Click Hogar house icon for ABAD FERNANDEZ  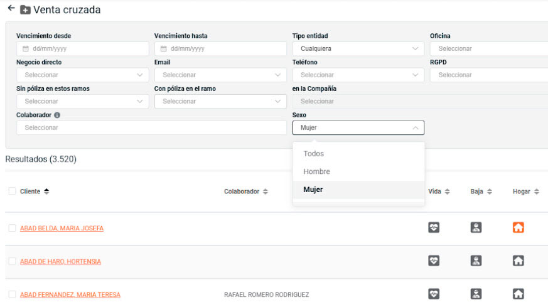click(x=518, y=294)
